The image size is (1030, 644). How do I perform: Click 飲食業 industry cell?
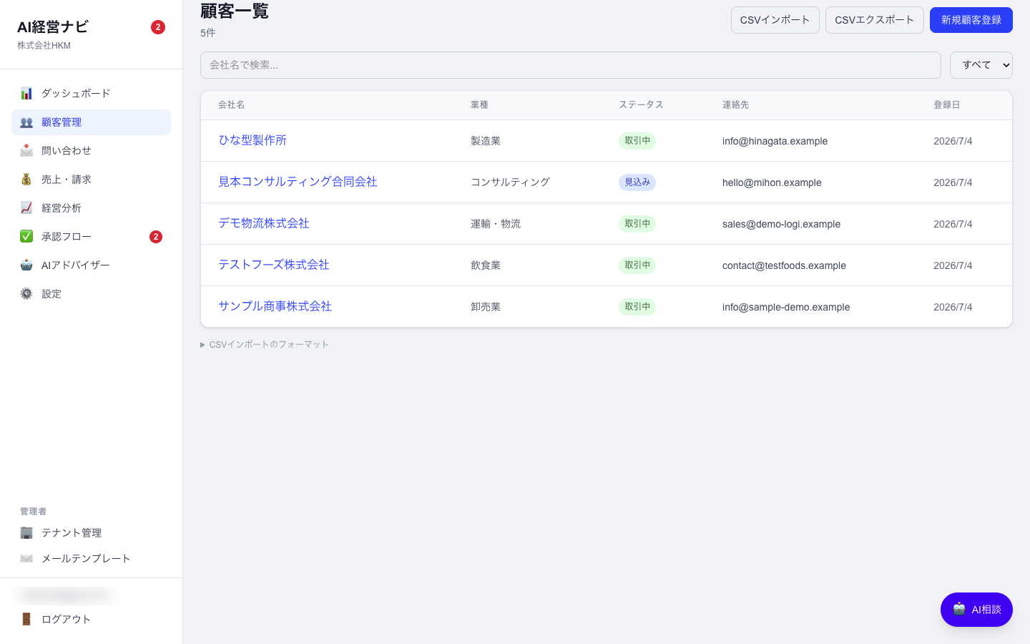[486, 265]
